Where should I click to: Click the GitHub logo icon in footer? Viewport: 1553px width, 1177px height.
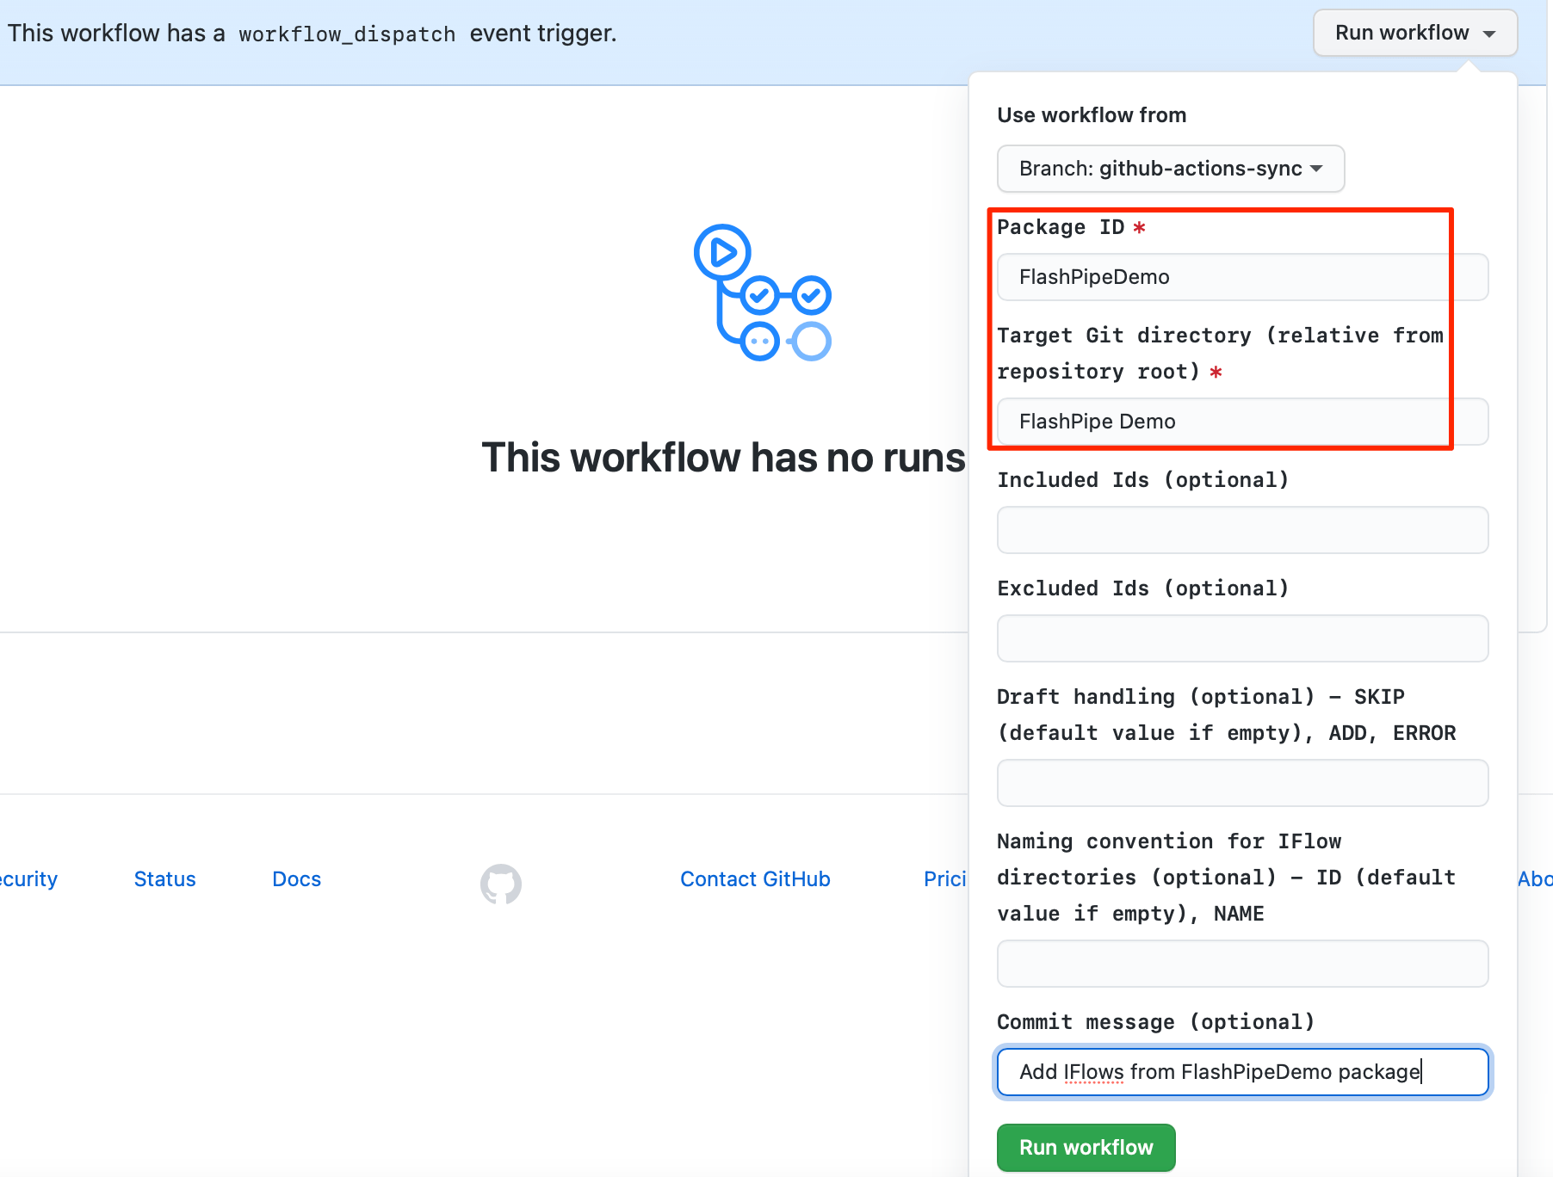500,884
